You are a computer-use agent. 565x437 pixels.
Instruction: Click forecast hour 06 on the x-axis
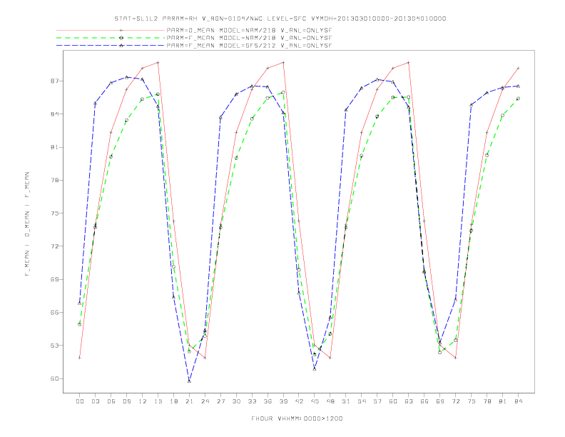coord(111,401)
